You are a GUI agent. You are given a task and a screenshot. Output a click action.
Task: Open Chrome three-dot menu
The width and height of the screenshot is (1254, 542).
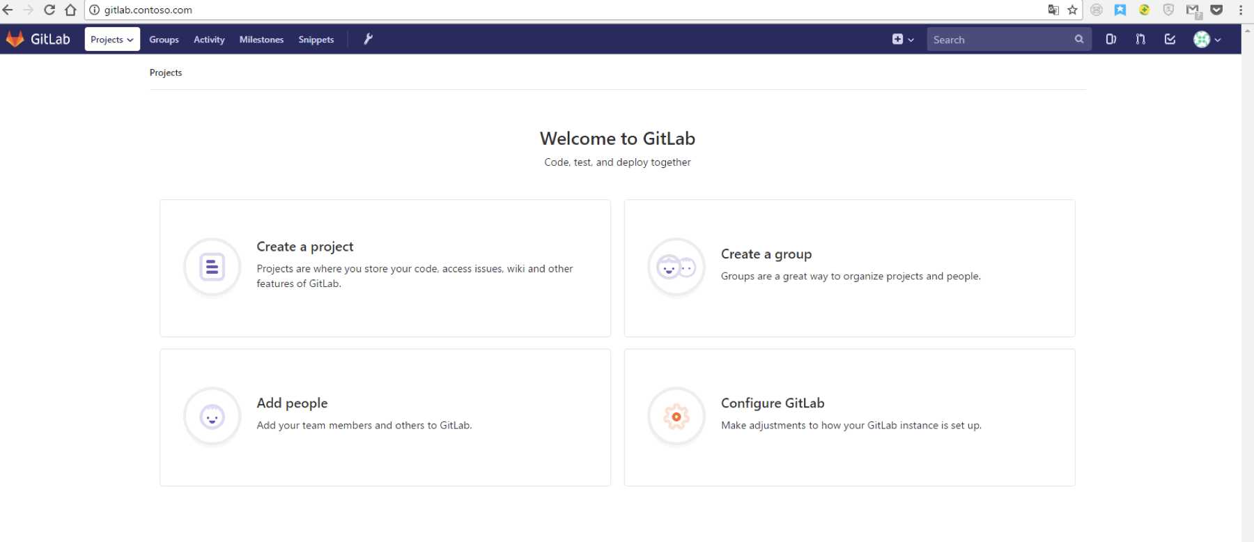click(x=1241, y=10)
